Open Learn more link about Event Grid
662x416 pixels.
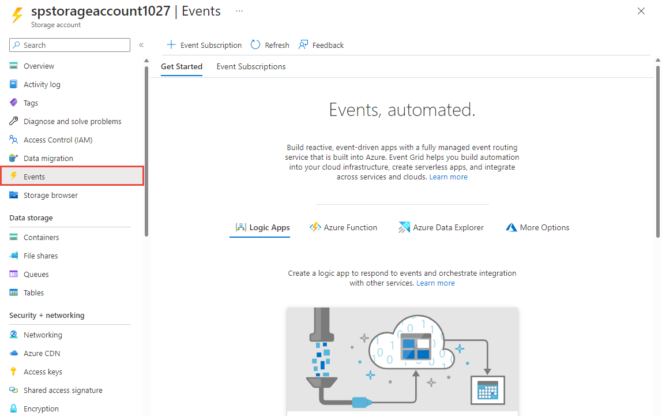449,177
